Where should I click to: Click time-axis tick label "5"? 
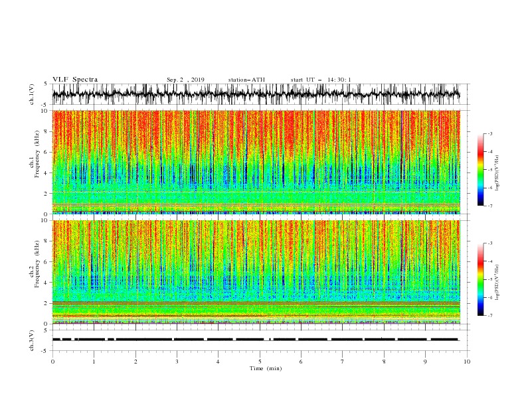click(x=260, y=362)
